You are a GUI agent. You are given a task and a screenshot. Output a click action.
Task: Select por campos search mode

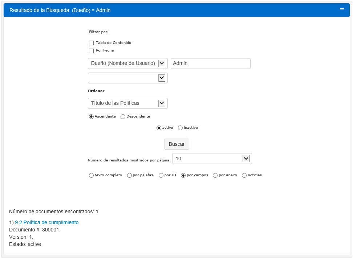click(184, 176)
